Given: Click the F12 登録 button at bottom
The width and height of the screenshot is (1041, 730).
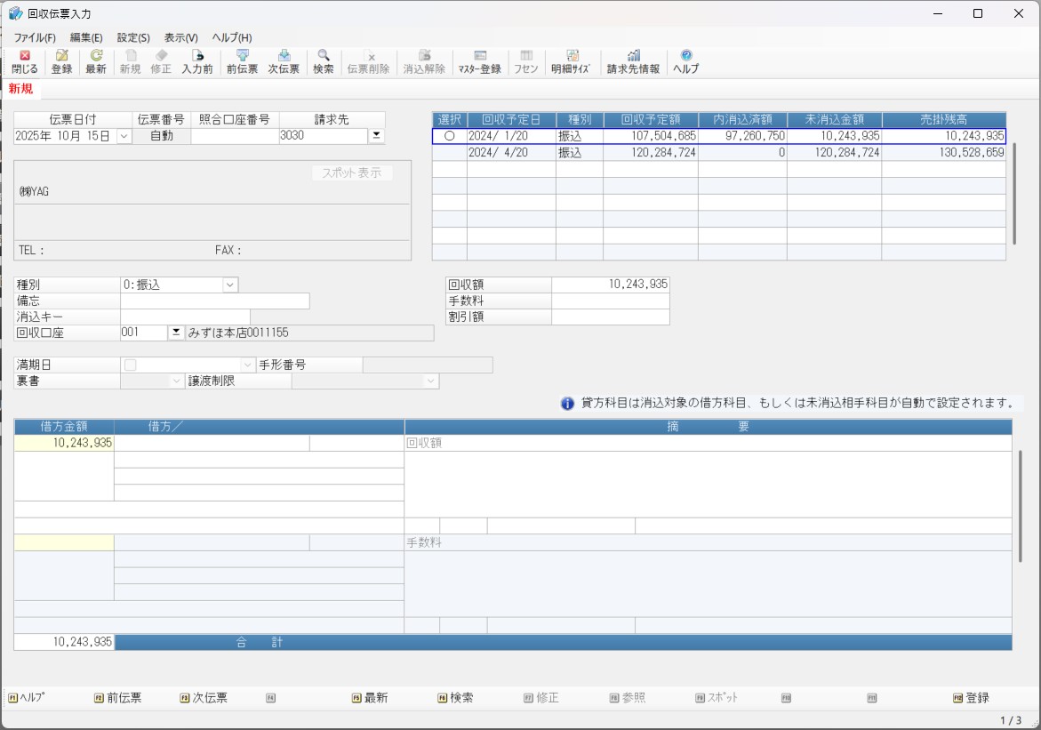Looking at the screenshot, I should [x=971, y=698].
